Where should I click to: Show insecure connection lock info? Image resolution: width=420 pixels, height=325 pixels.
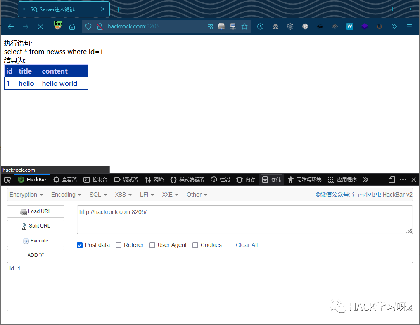[x=100, y=26]
